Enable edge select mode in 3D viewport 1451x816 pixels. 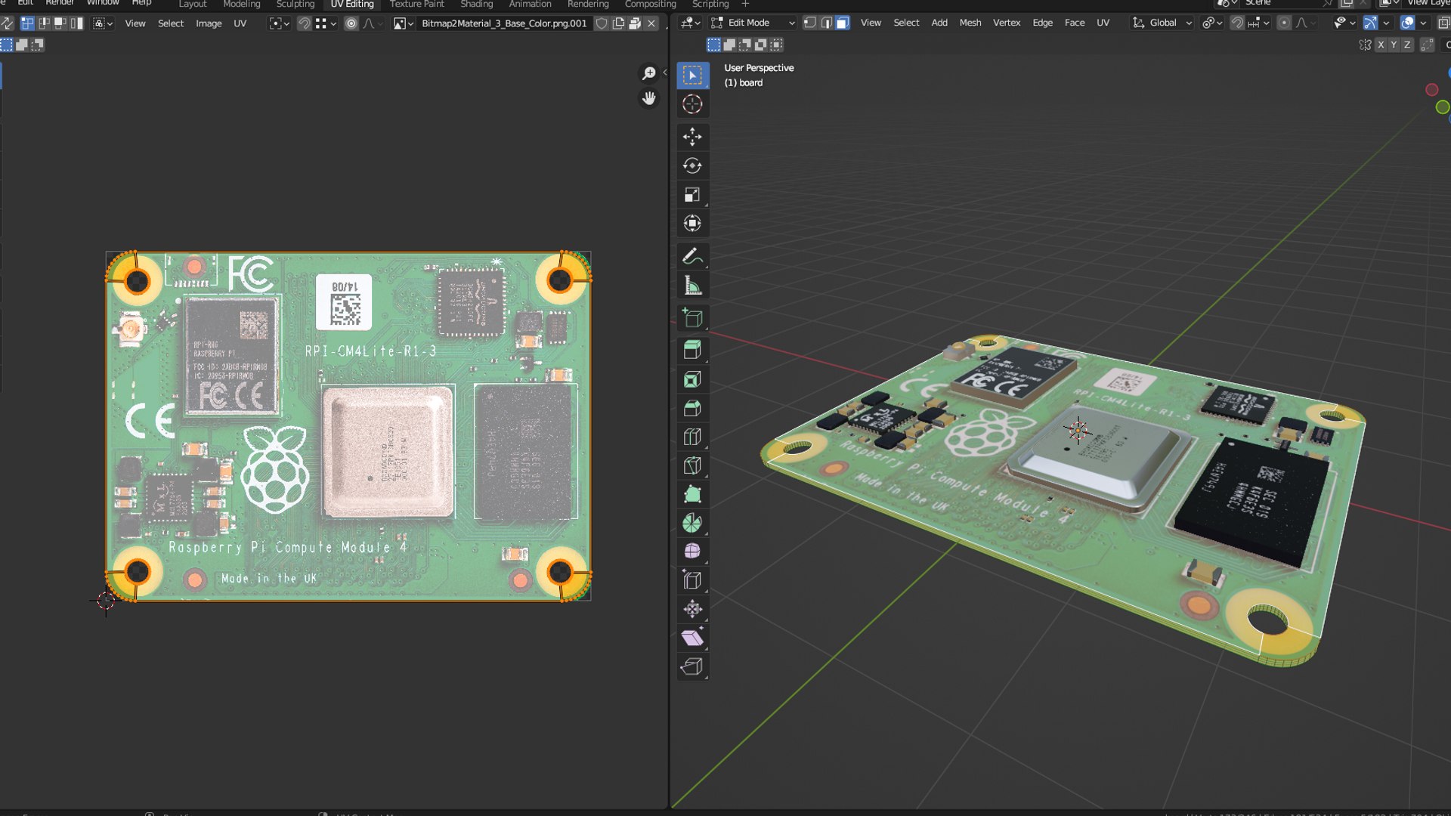click(826, 23)
